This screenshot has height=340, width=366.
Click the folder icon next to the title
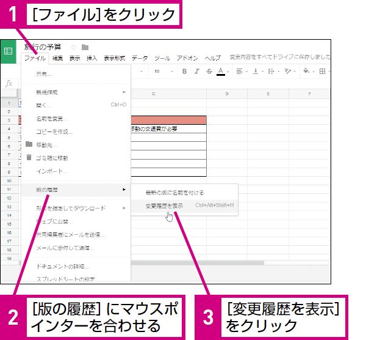coord(85,48)
